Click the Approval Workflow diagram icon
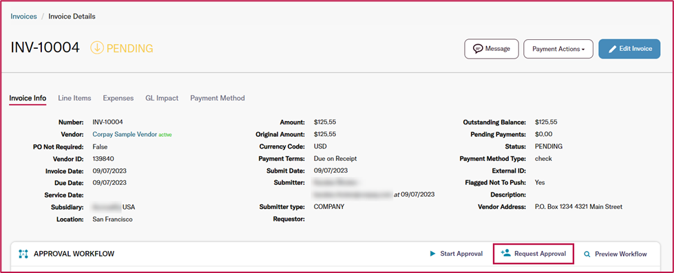674x273 pixels. pyautogui.click(x=23, y=254)
